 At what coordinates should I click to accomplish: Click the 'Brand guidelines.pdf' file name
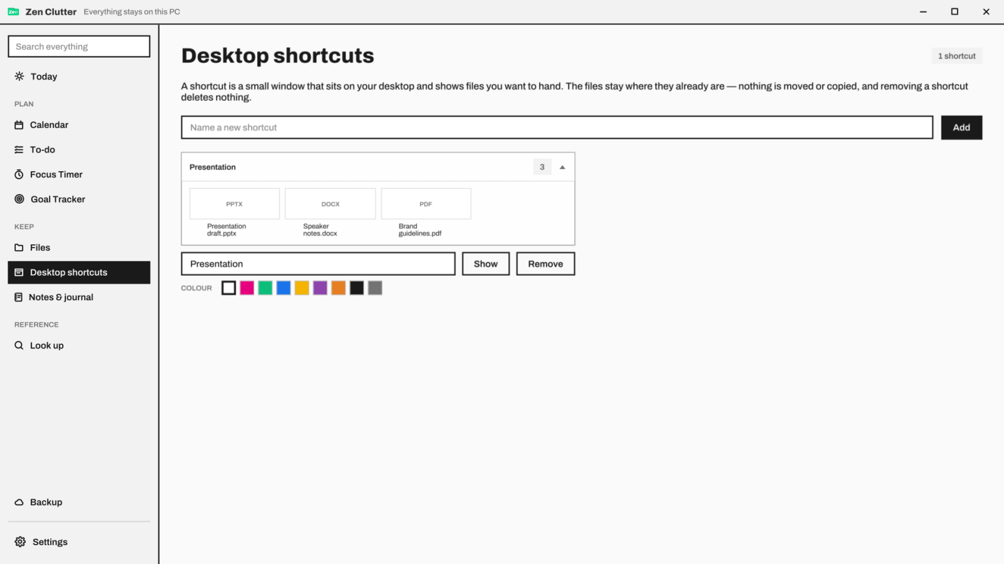420,230
